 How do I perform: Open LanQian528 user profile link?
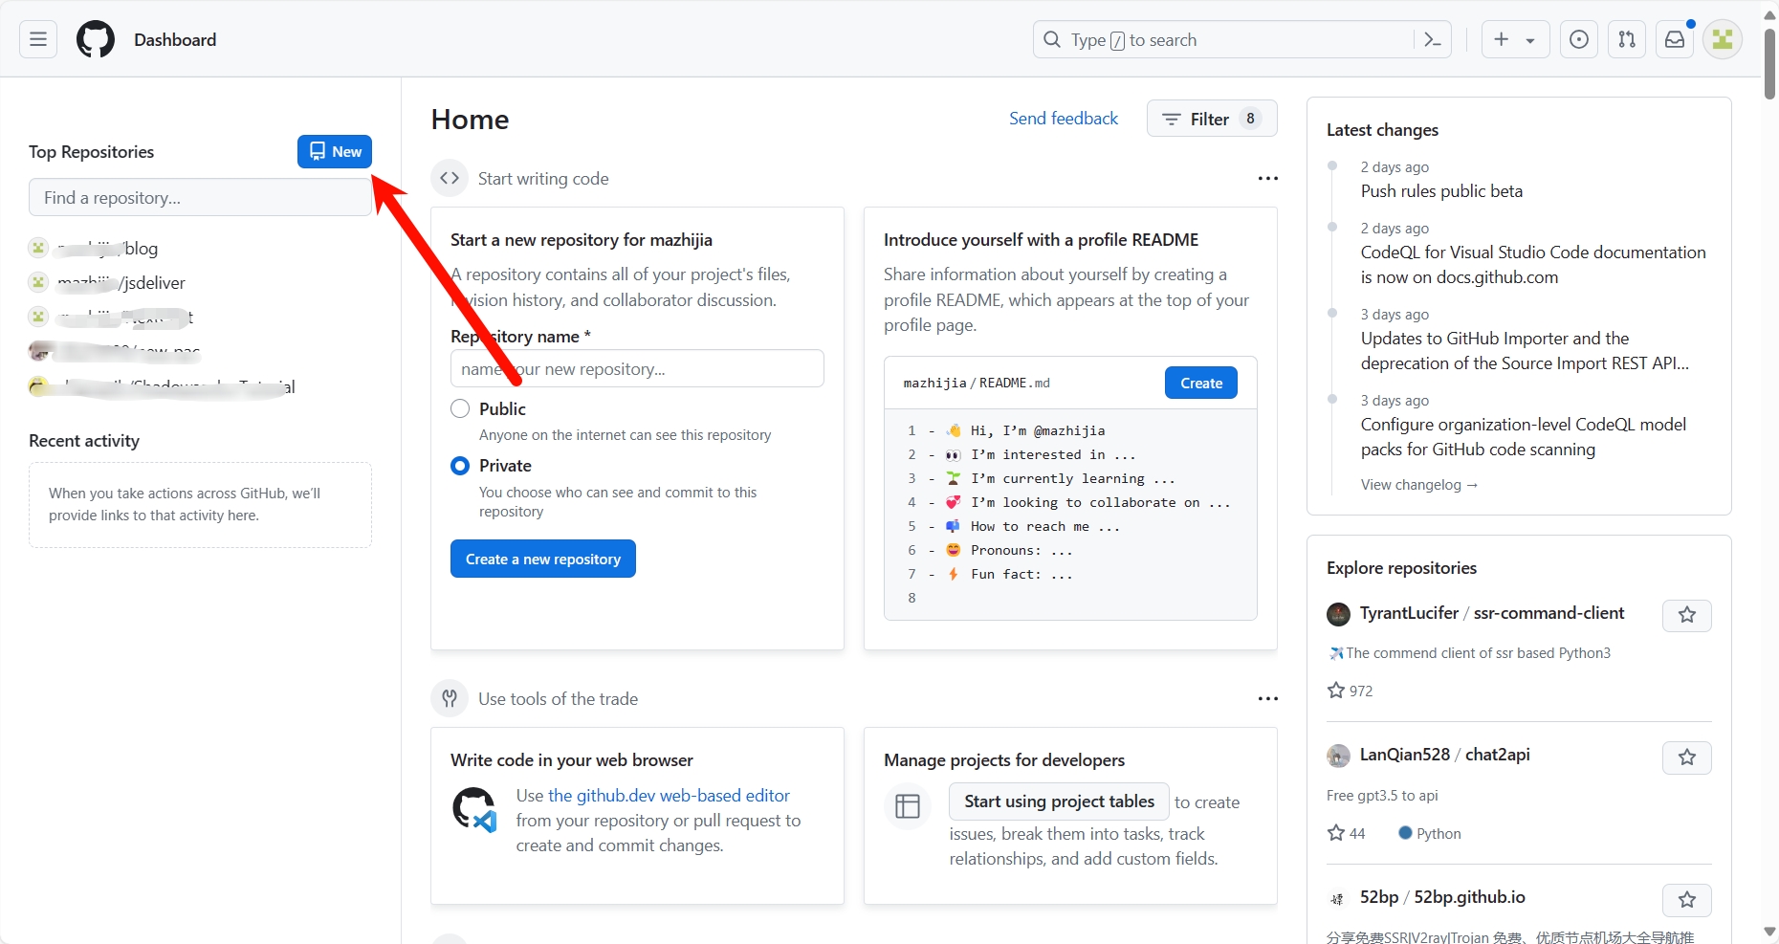[x=1405, y=755]
